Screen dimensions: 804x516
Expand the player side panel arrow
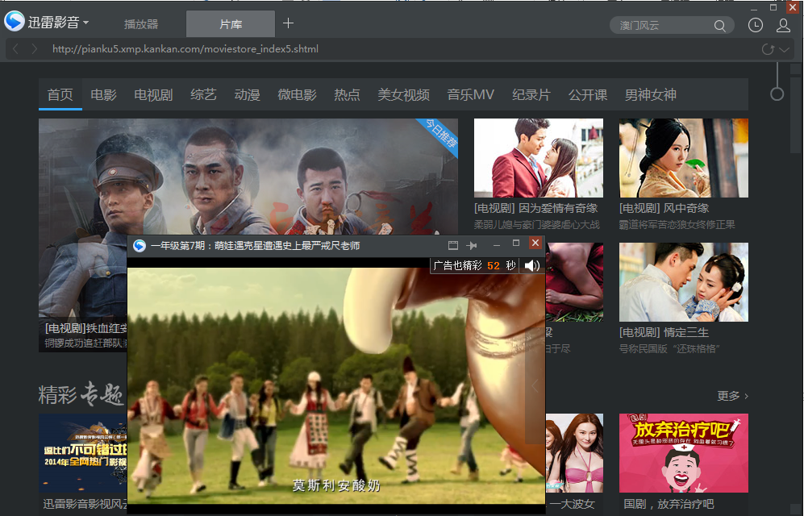point(535,386)
